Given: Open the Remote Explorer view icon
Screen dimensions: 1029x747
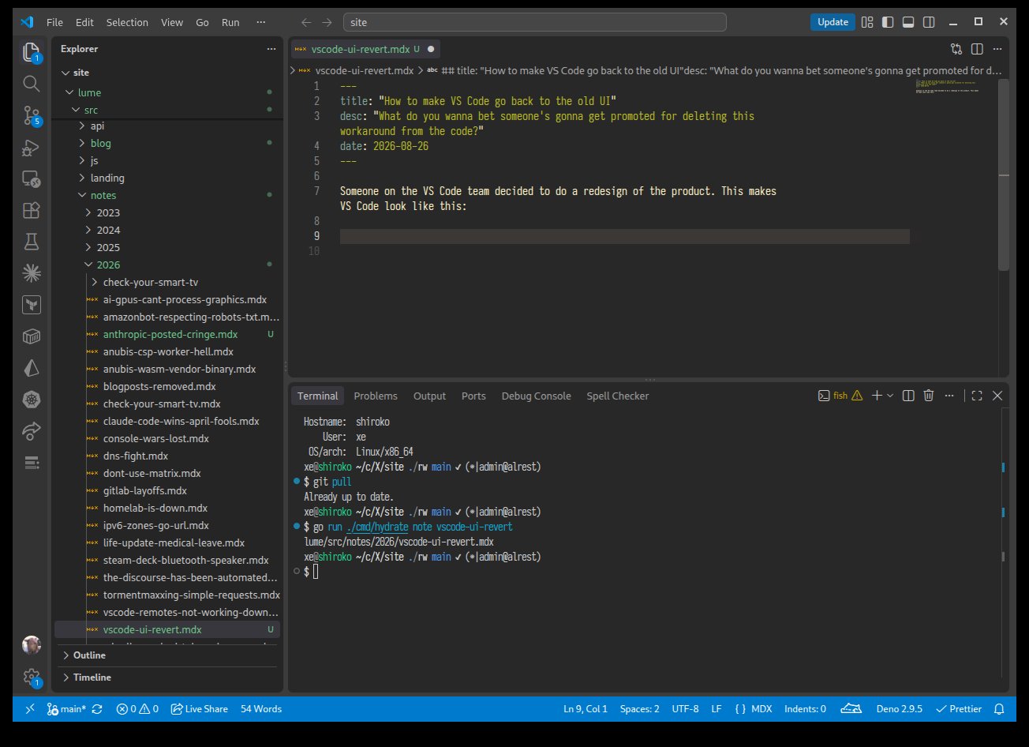Looking at the screenshot, I should 31,178.
